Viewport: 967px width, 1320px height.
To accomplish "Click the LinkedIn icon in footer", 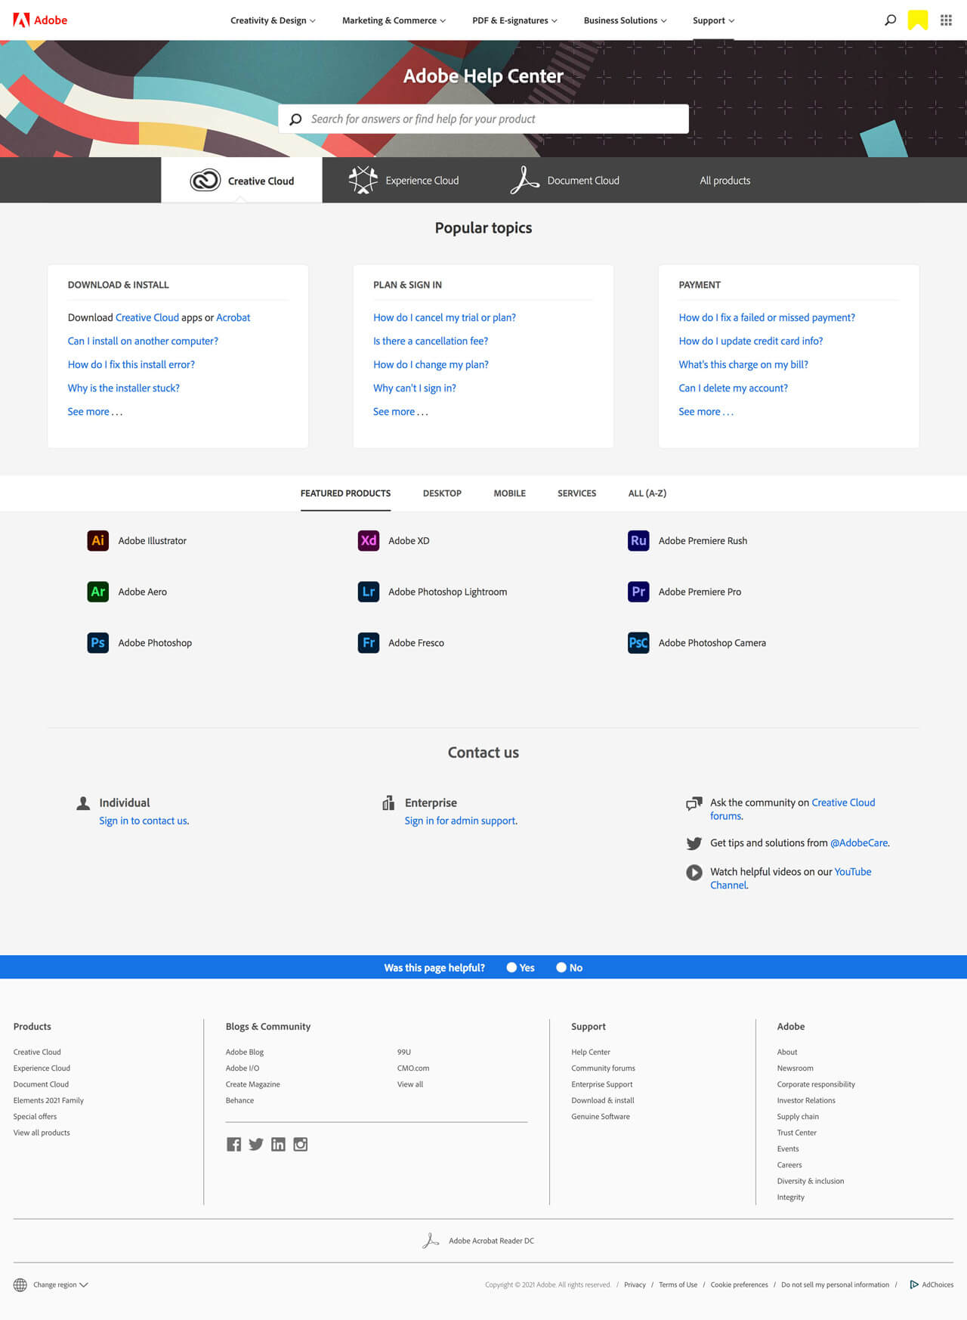I will [278, 1145].
